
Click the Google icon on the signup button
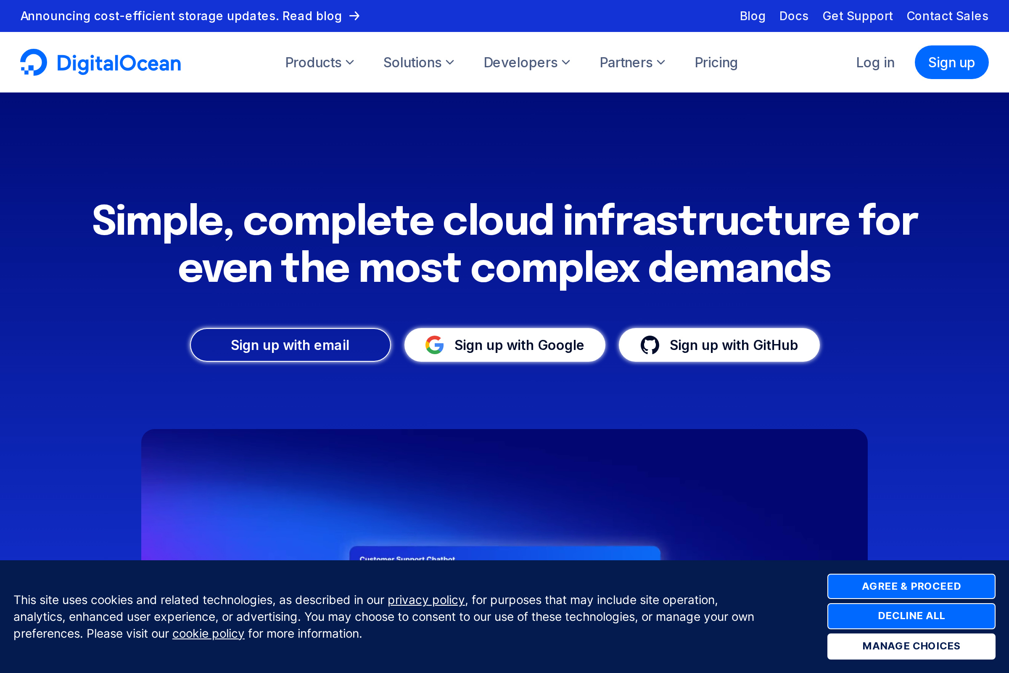pos(435,344)
